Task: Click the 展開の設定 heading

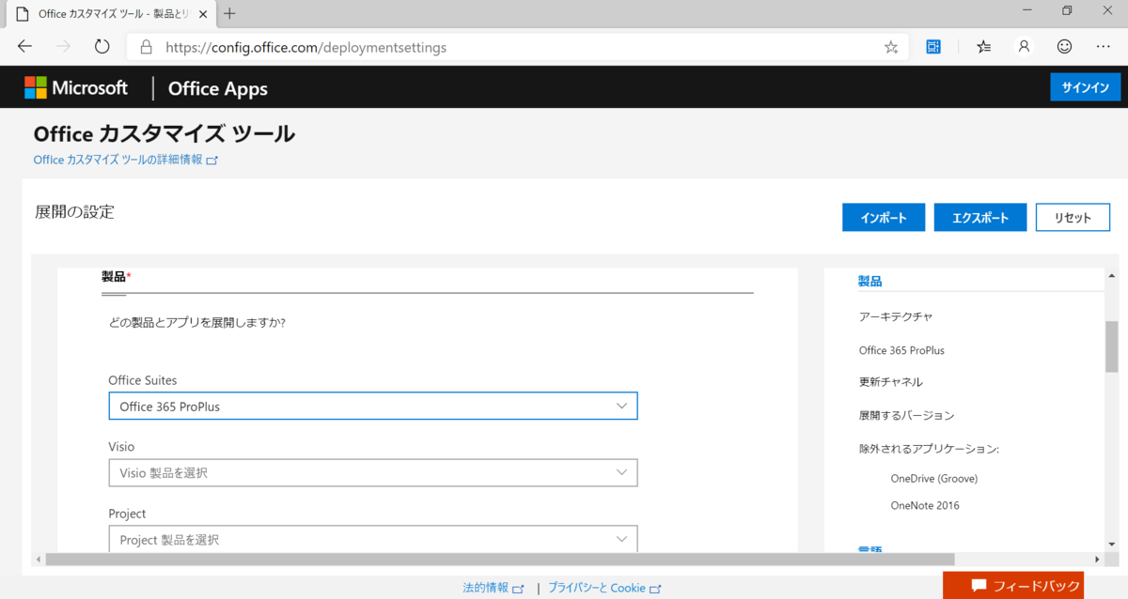Action: click(74, 212)
